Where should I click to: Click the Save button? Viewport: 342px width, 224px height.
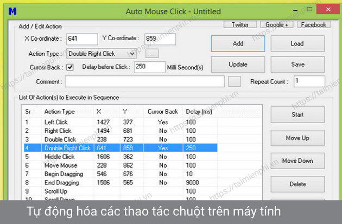pos(297,65)
